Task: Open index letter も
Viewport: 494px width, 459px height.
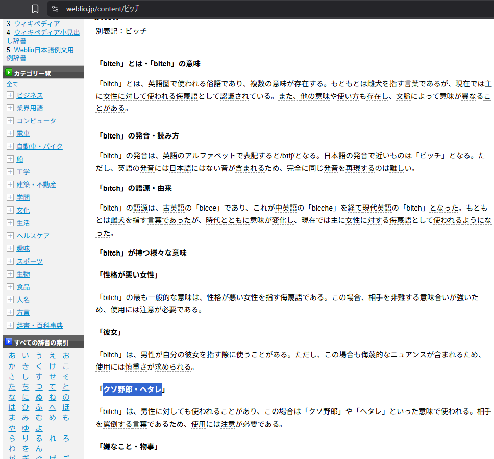Action: 66,418
